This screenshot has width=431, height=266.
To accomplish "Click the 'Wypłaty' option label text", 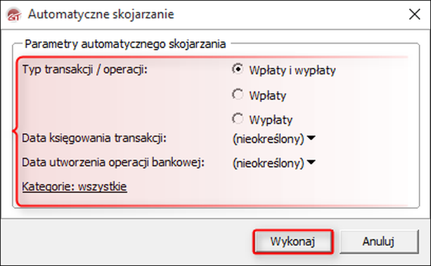I will point(271,119).
